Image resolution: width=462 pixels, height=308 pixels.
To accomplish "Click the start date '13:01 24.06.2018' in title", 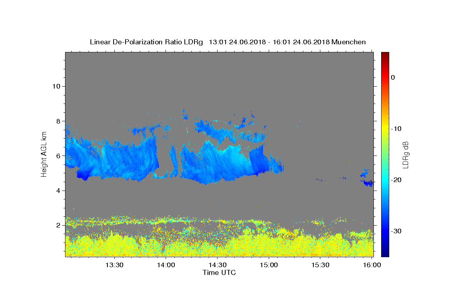I will 237,42.
